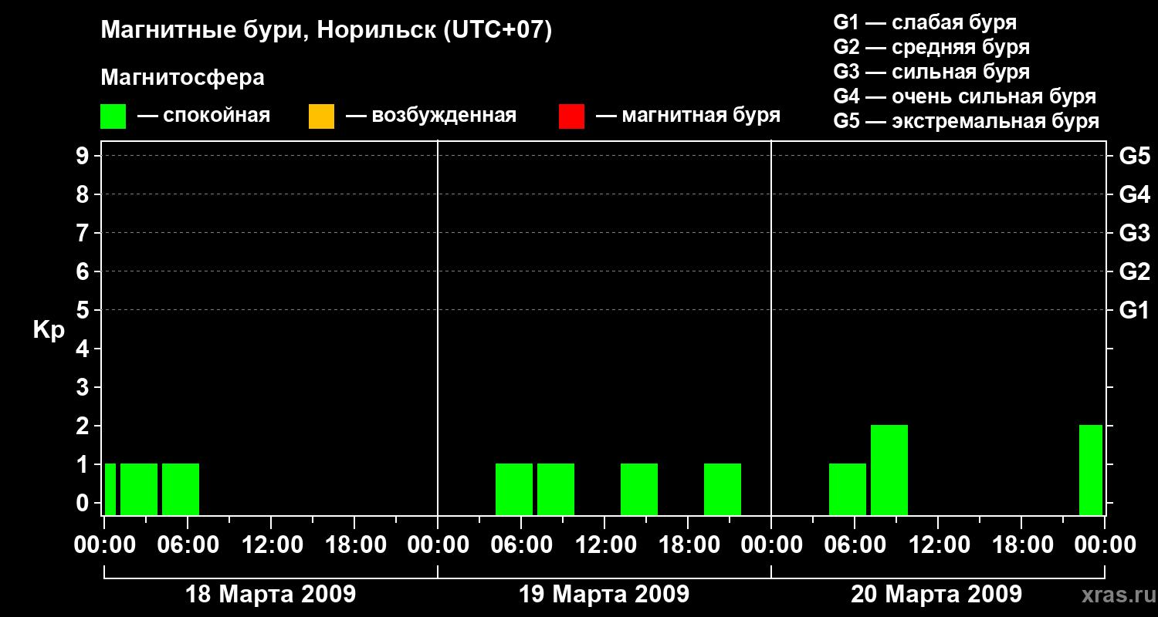
Task: Click the narrow first green bar on 18 Марта
Action: (110, 489)
